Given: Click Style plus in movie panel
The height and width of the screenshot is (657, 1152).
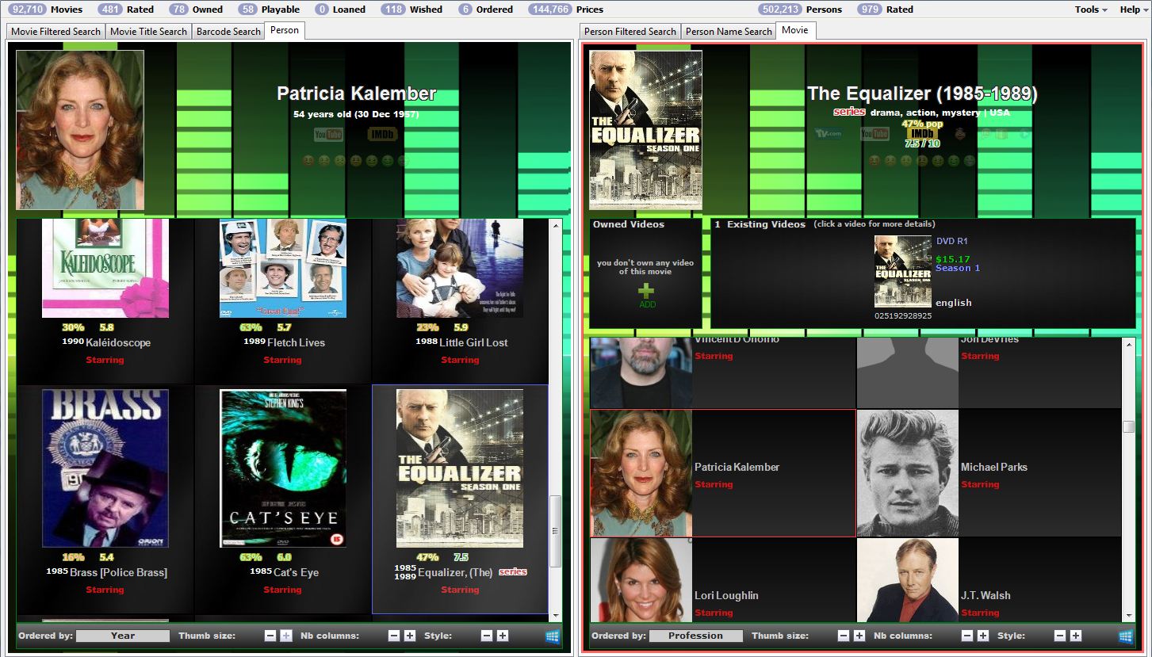Looking at the screenshot, I should pyautogui.click(x=1076, y=636).
